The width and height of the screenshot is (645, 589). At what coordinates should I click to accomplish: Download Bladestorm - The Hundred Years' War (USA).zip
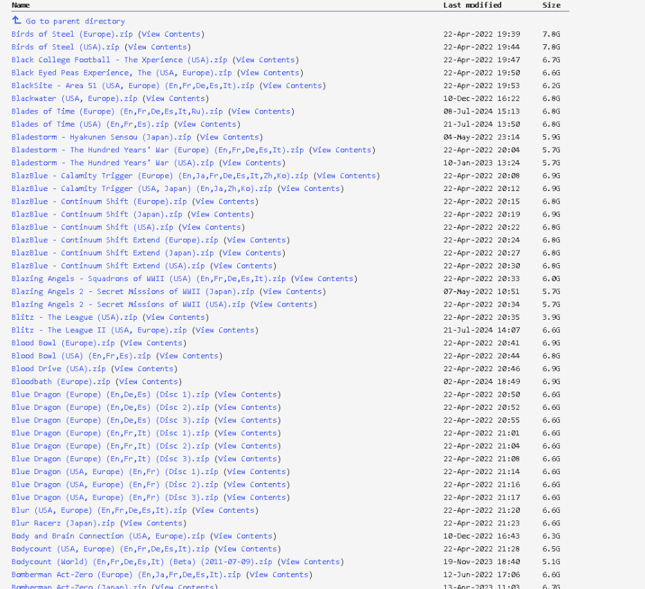[x=113, y=163]
